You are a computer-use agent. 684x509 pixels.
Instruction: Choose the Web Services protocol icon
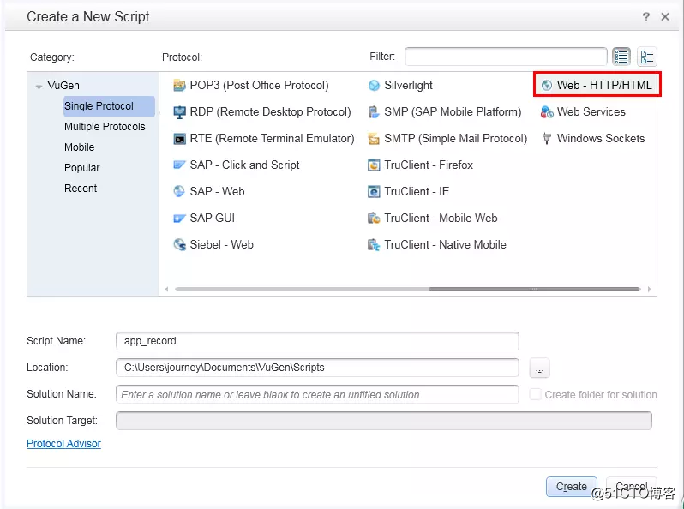click(x=547, y=112)
